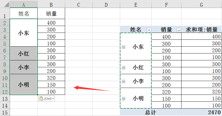Screen dimensions: 222x116
Task: Select column D header
Action: click(106, 5)
